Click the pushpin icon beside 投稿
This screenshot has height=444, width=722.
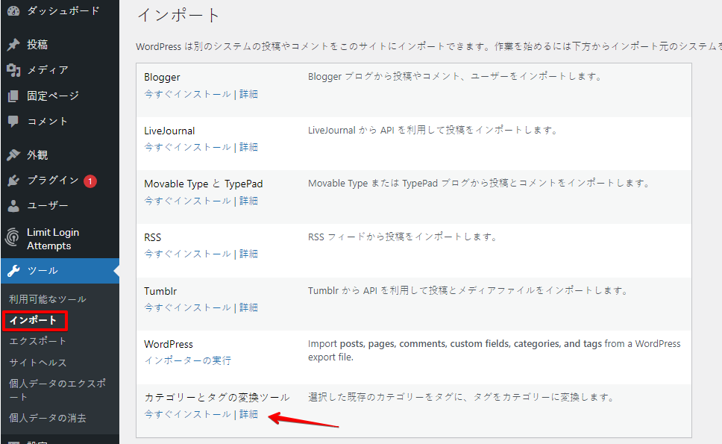(13, 45)
